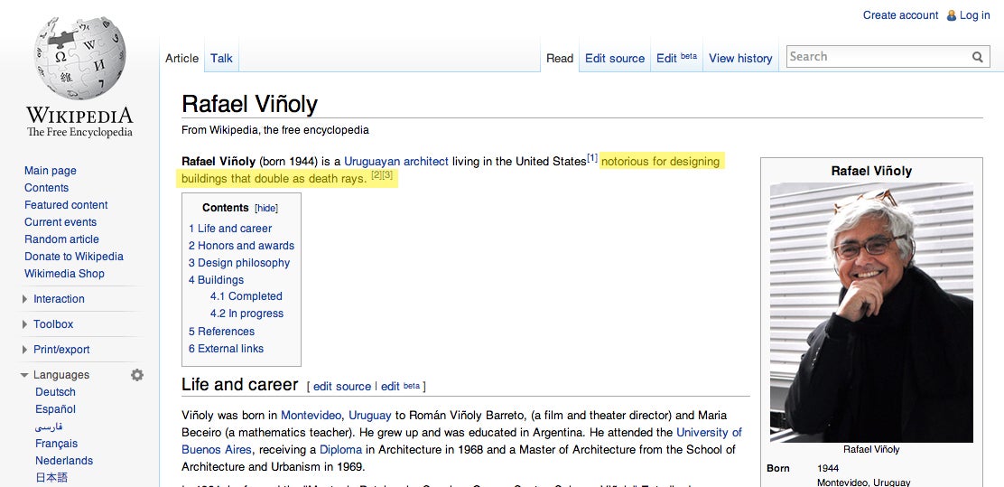The width and height of the screenshot is (1004, 487).
Task: Follow the Diploma link
Action: [340, 450]
